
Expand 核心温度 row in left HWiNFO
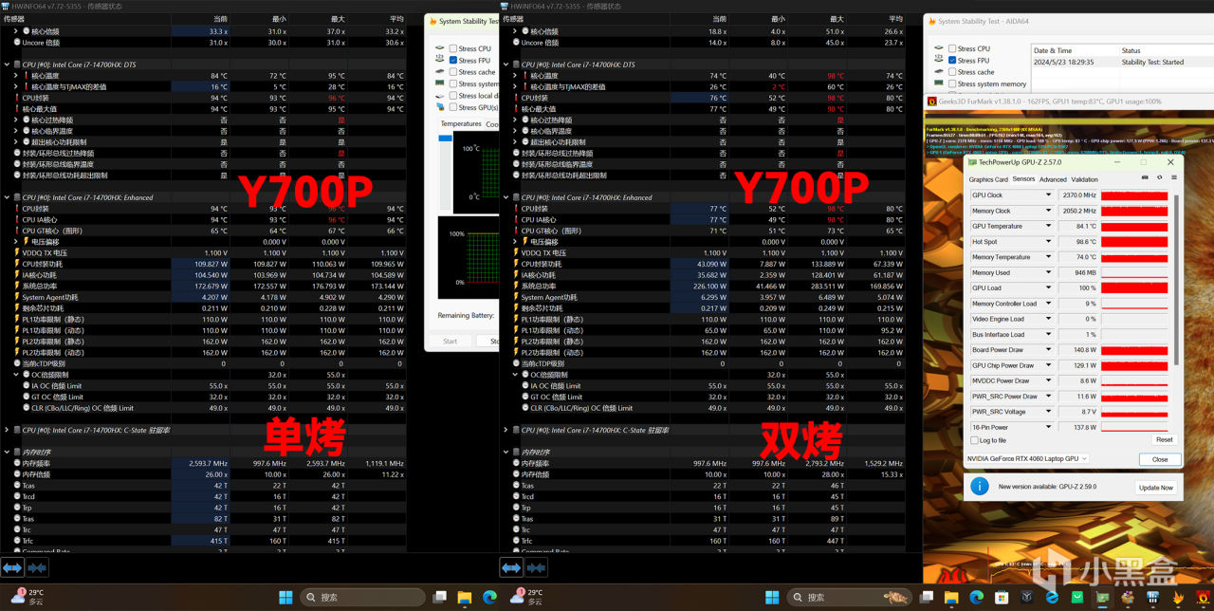15,76
